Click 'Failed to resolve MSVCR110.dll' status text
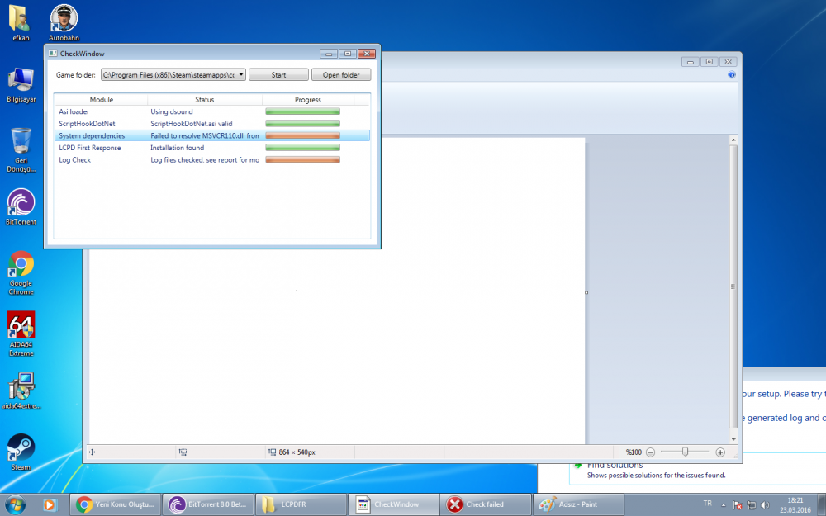This screenshot has width=826, height=516. click(x=204, y=136)
